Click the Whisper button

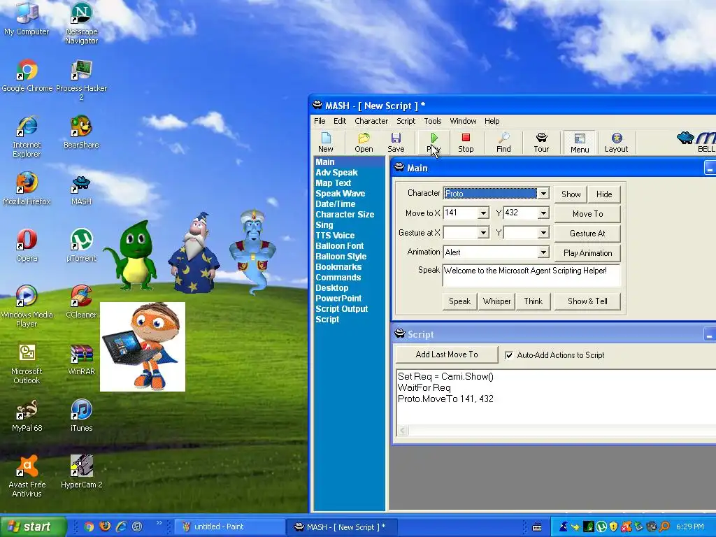coord(496,302)
